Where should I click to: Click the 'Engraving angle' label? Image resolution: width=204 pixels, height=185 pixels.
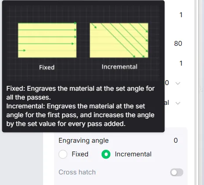[84, 141]
